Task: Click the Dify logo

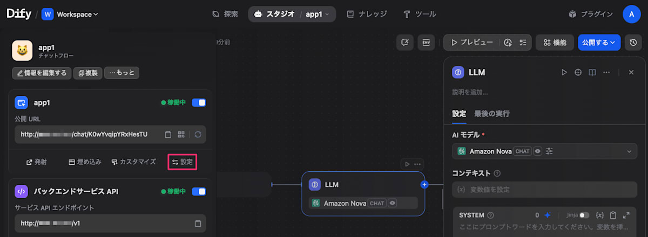Action: (19, 14)
